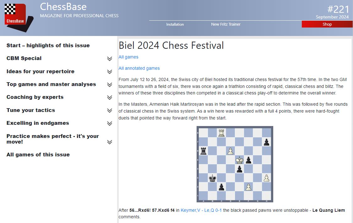
Task: Open the Installation menu item
Action: pyautogui.click(x=175, y=24)
